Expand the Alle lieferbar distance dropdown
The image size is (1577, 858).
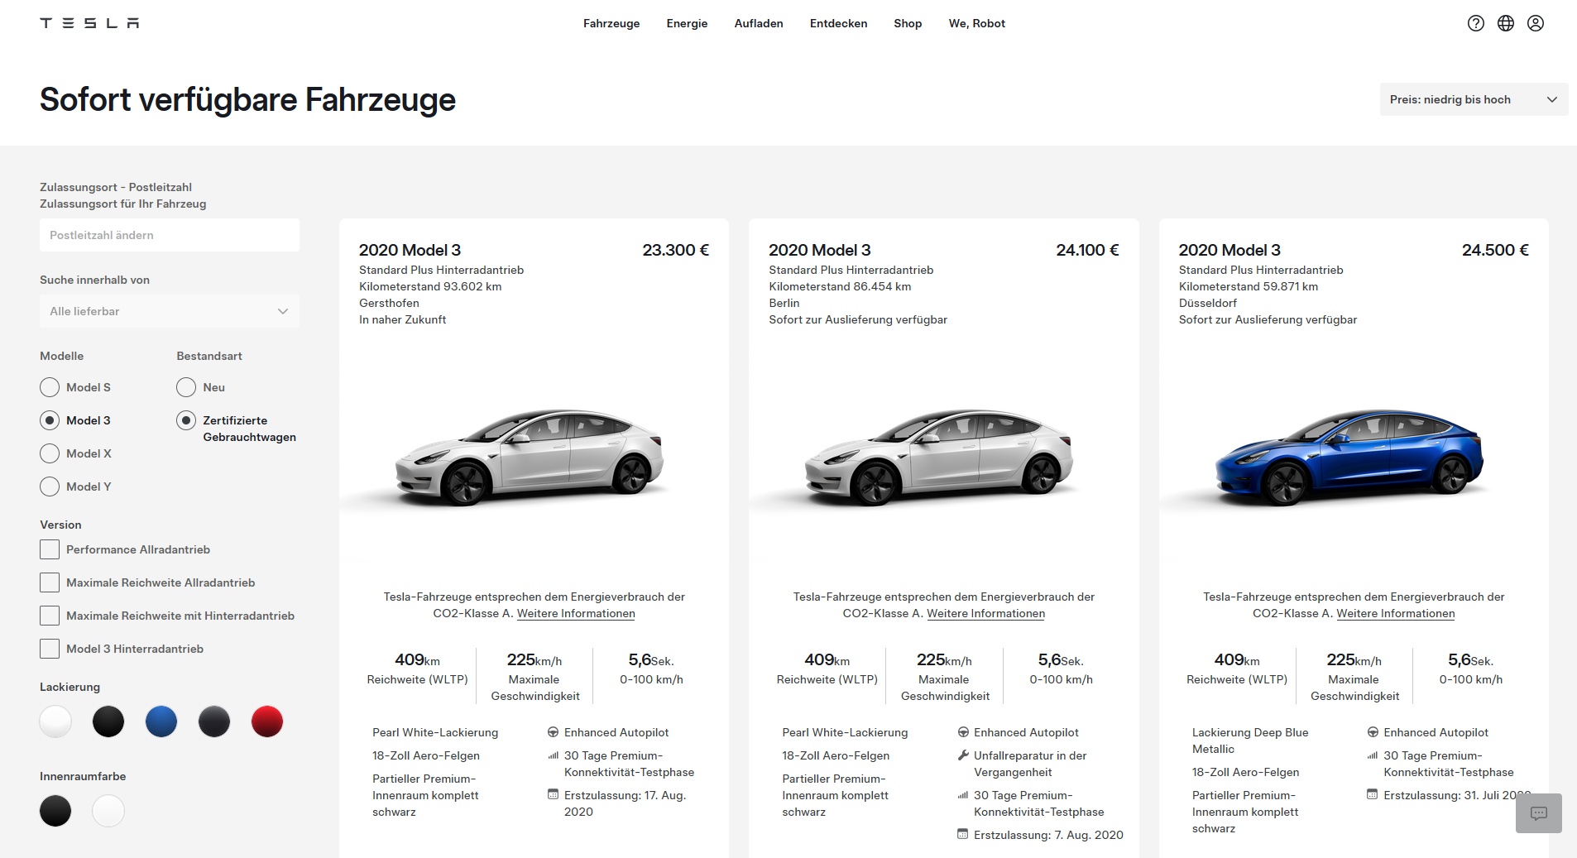pyautogui.click(x=170, y=311)
